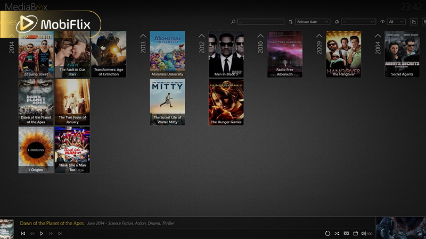Click the subtitles icon in player bar
Image resolution: width=426 pixels, height=239 pixels.
(x=346, y=233)
